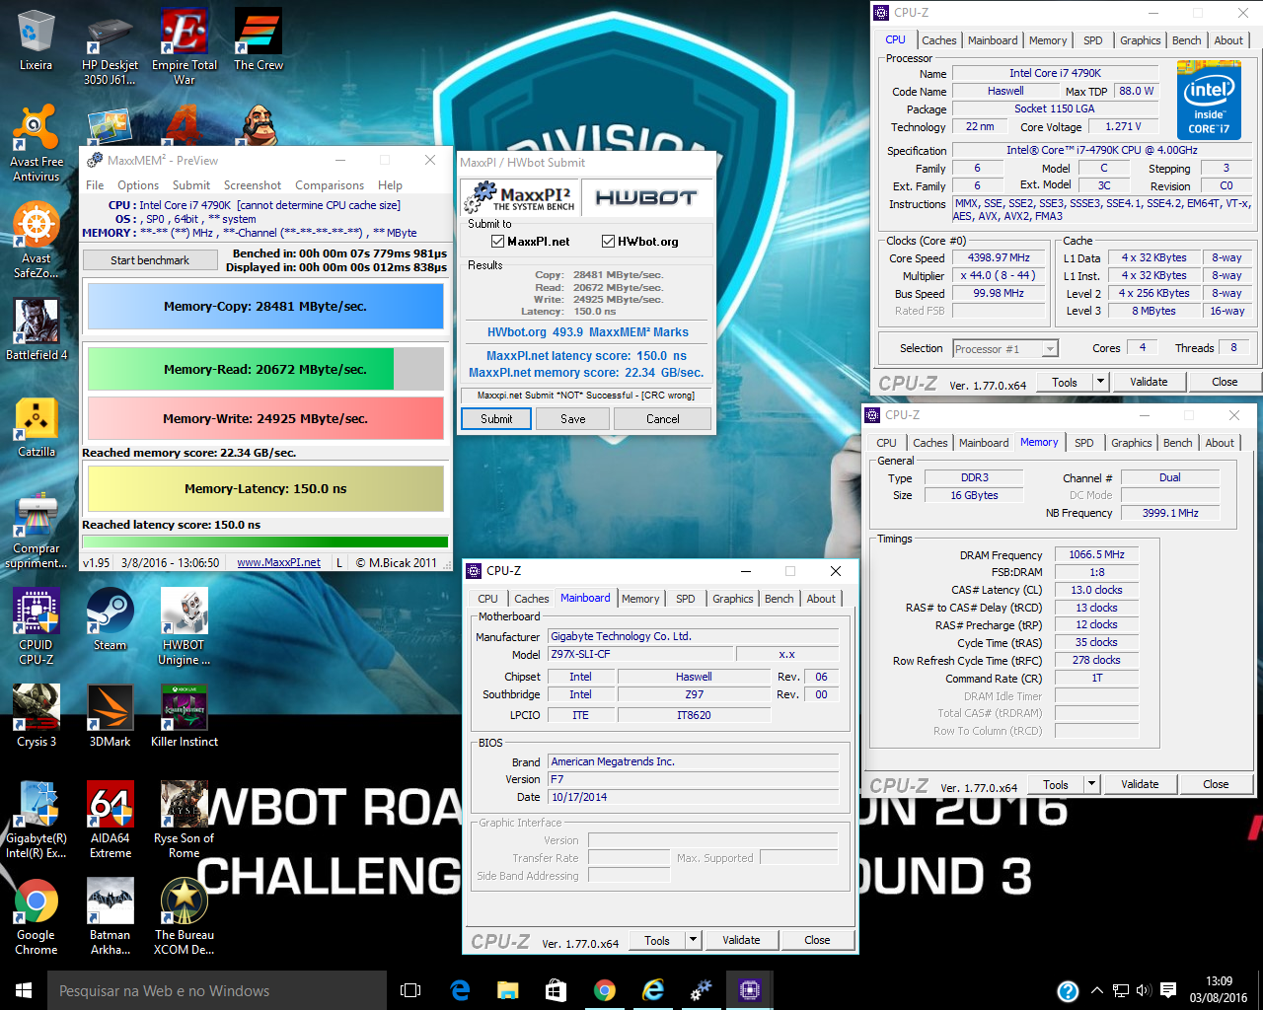The width and height of the screenshot is (1263, 1010).
Task: Open Screenshot menu in MaxxMEM
Action: [253, 185]
